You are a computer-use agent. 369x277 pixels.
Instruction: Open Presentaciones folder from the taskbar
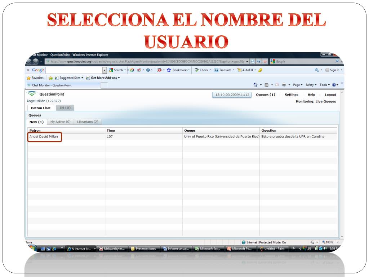coord(144,249)
